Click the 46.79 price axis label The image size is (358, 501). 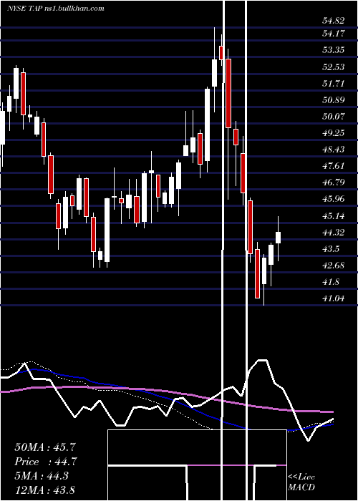point(334,182)
